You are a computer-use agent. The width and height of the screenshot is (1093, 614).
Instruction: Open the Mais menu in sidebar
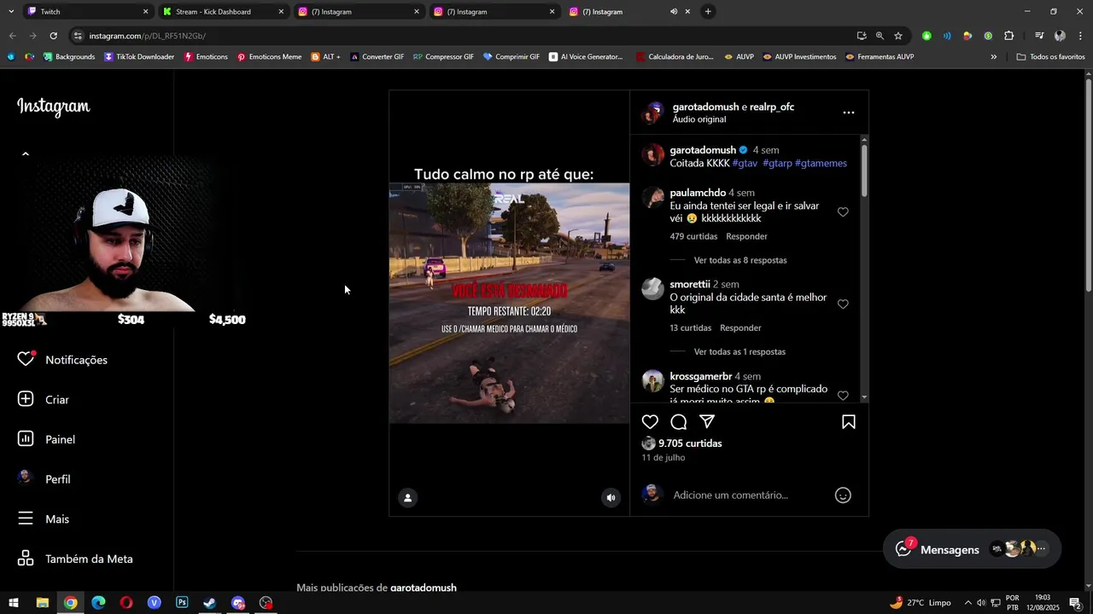44,518
